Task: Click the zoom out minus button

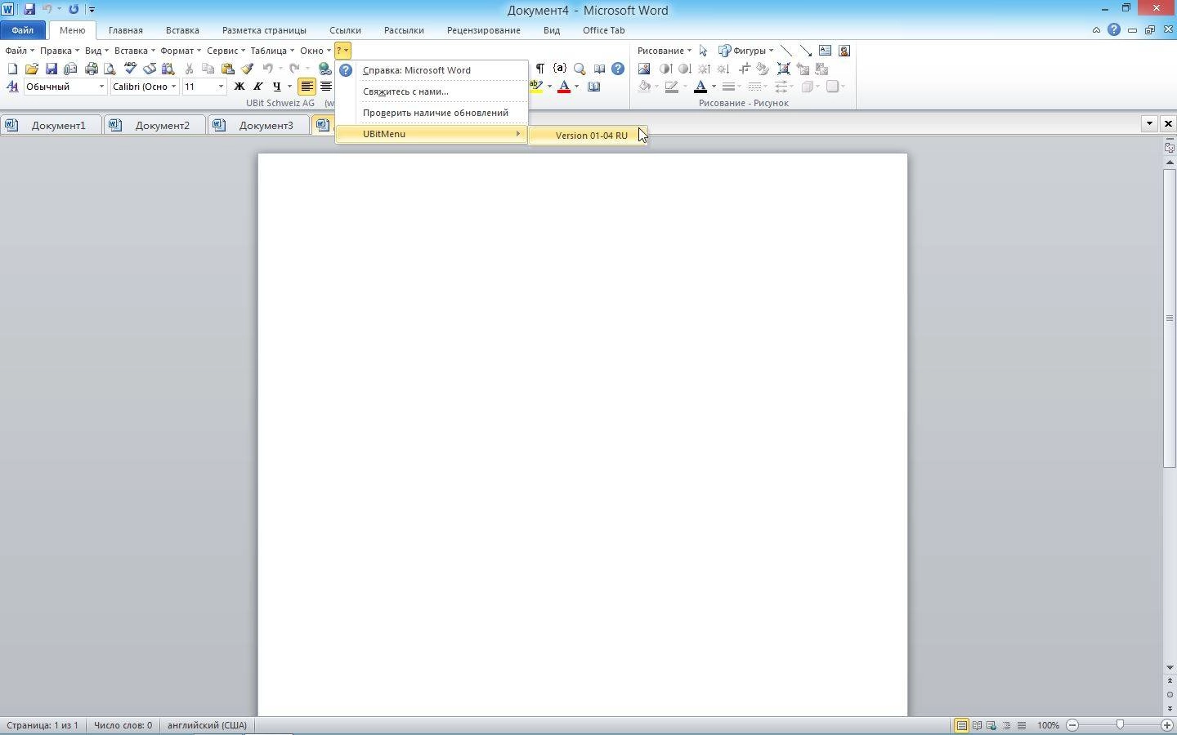Action: pyautogui.click(x=1072, y=725)
